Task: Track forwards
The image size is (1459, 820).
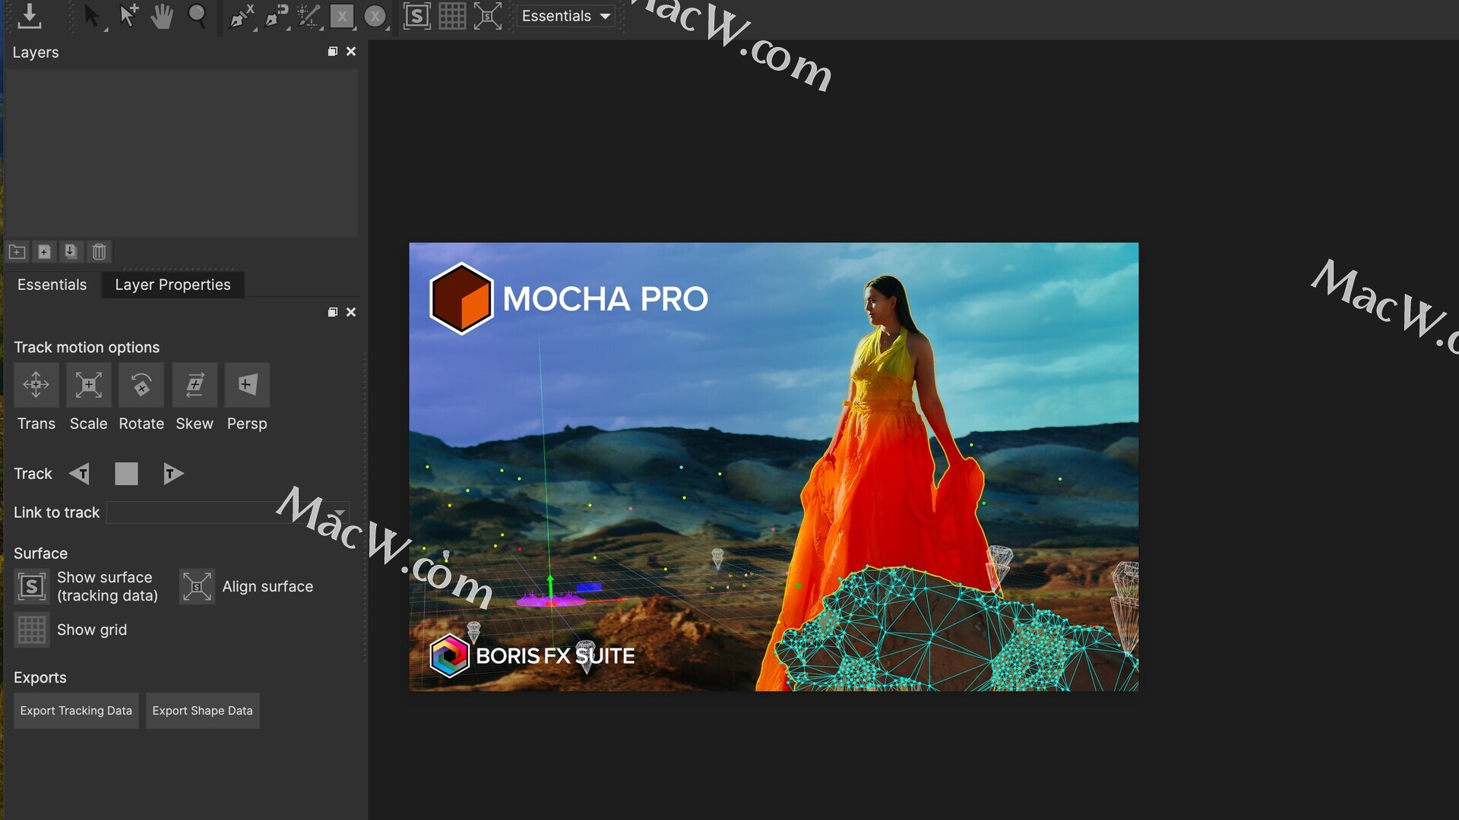Action: [x=173, y=474]
